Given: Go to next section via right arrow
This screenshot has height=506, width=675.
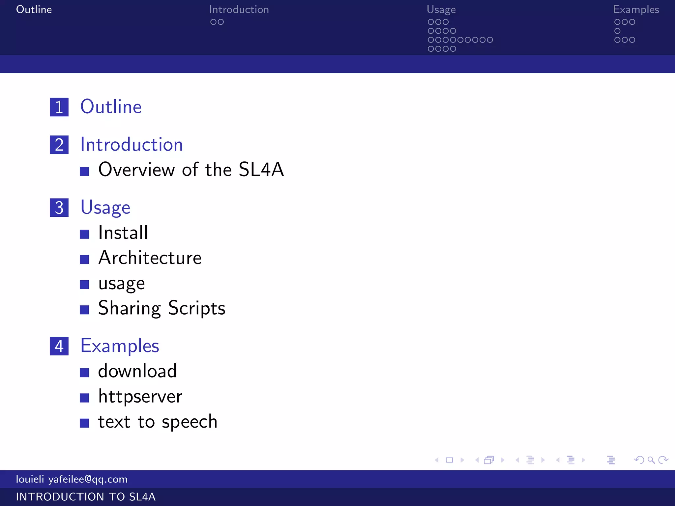Looking at the screenshot, I should pyautogui.click(x=584, y=460).
